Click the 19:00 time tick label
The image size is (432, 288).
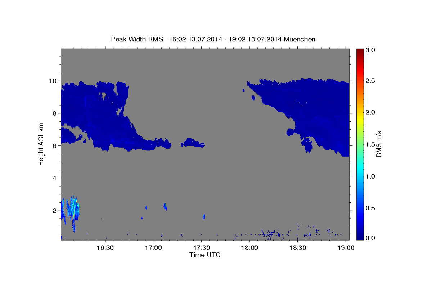pos(346,248)
